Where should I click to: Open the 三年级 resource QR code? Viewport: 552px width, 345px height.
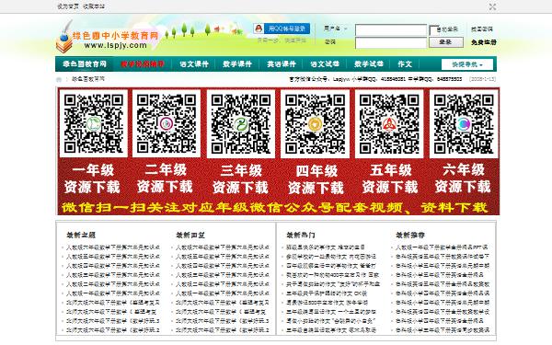(241, 124)
